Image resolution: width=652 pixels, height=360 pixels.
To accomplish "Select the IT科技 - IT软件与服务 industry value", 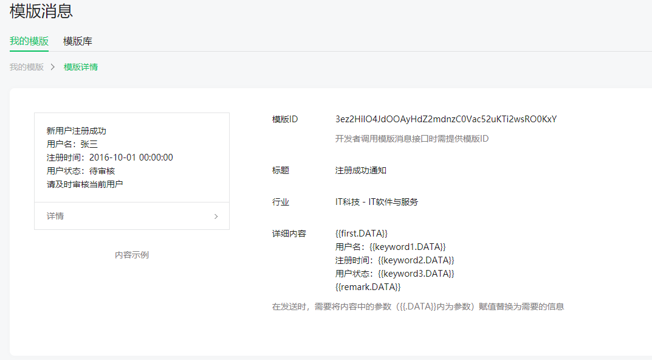I will (377, 202).
